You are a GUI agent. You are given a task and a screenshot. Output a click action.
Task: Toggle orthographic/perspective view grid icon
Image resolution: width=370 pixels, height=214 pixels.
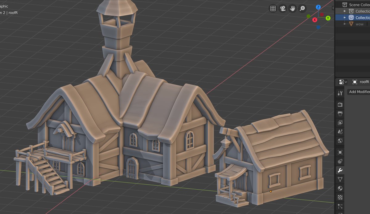point(273,9)
